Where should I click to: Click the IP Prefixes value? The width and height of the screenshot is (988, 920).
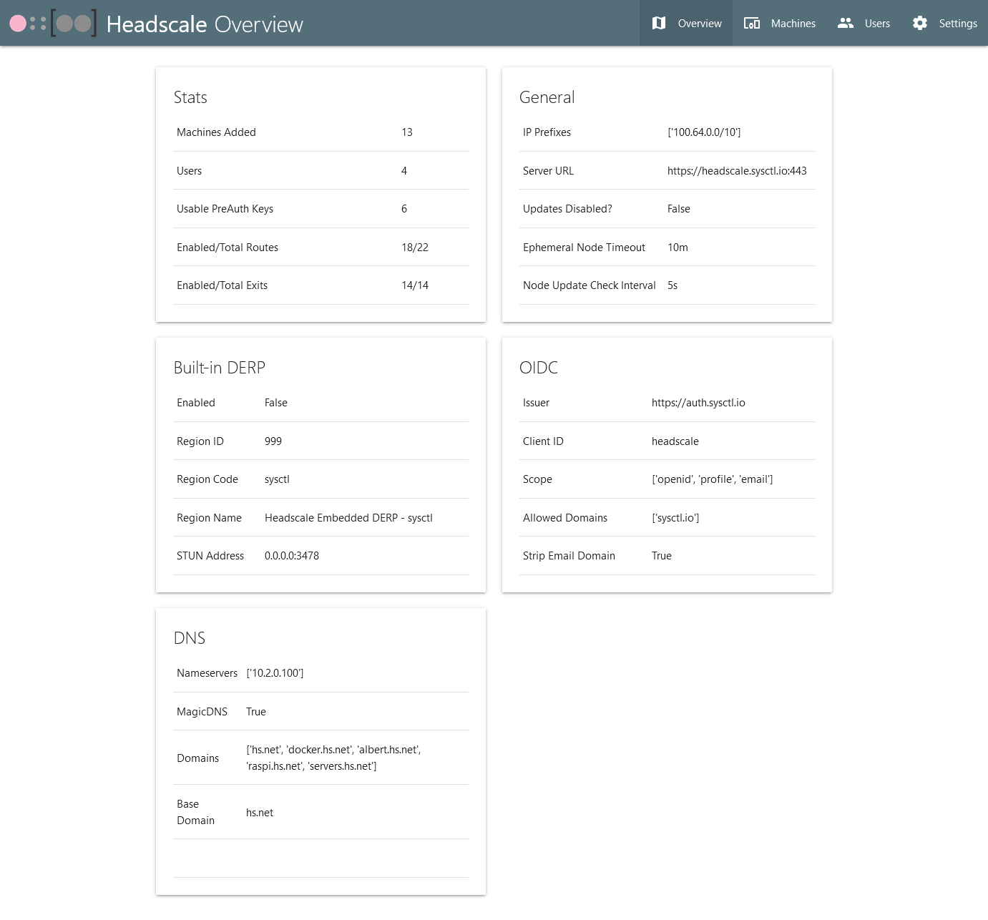tap(703, 132)
